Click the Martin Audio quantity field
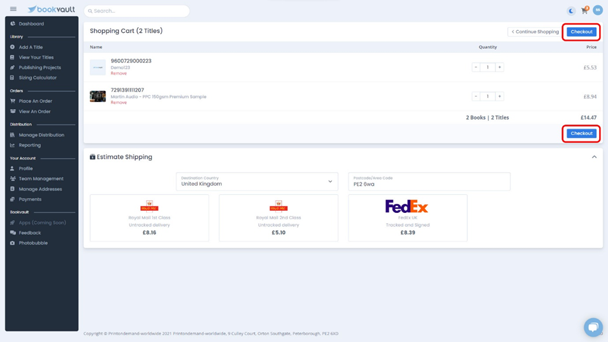 pos(488,96)
